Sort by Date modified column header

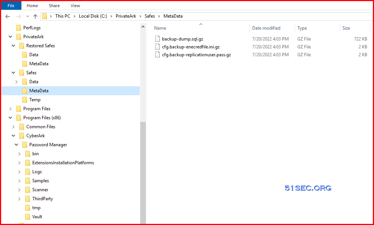(x=266, y=28)
